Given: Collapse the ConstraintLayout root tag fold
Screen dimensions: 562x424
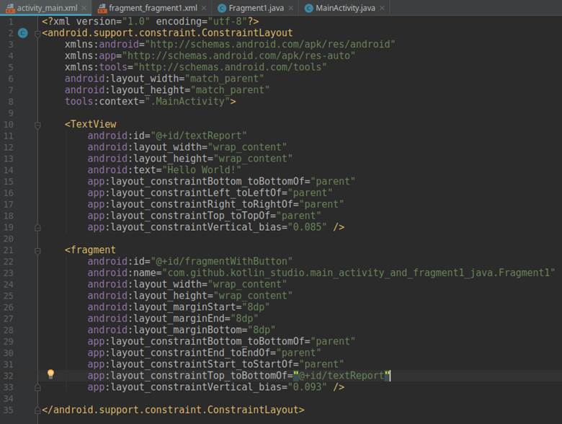Looking at the screenshot, I should tap(37, 34).
